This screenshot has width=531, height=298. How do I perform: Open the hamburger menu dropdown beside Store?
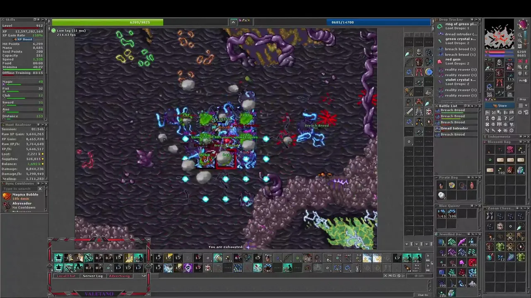click(x=523, y=106)
